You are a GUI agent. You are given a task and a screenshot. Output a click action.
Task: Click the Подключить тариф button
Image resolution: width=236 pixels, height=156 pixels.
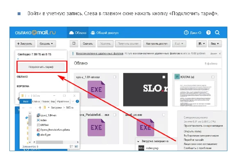coord(41,67)
